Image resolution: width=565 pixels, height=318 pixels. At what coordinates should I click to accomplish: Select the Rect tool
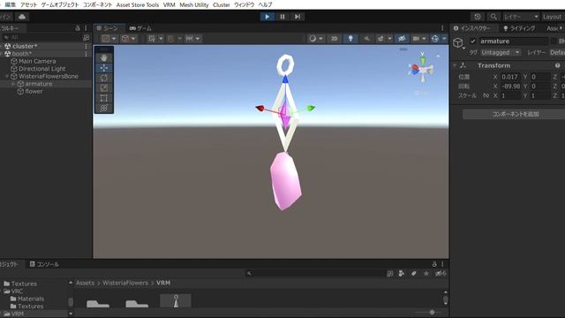(x=104, y=98)
